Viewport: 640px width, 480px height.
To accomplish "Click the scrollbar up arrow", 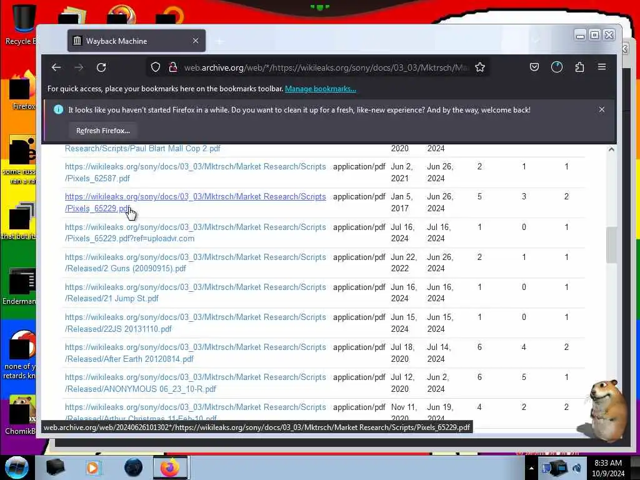I will [x=611, y=149].
